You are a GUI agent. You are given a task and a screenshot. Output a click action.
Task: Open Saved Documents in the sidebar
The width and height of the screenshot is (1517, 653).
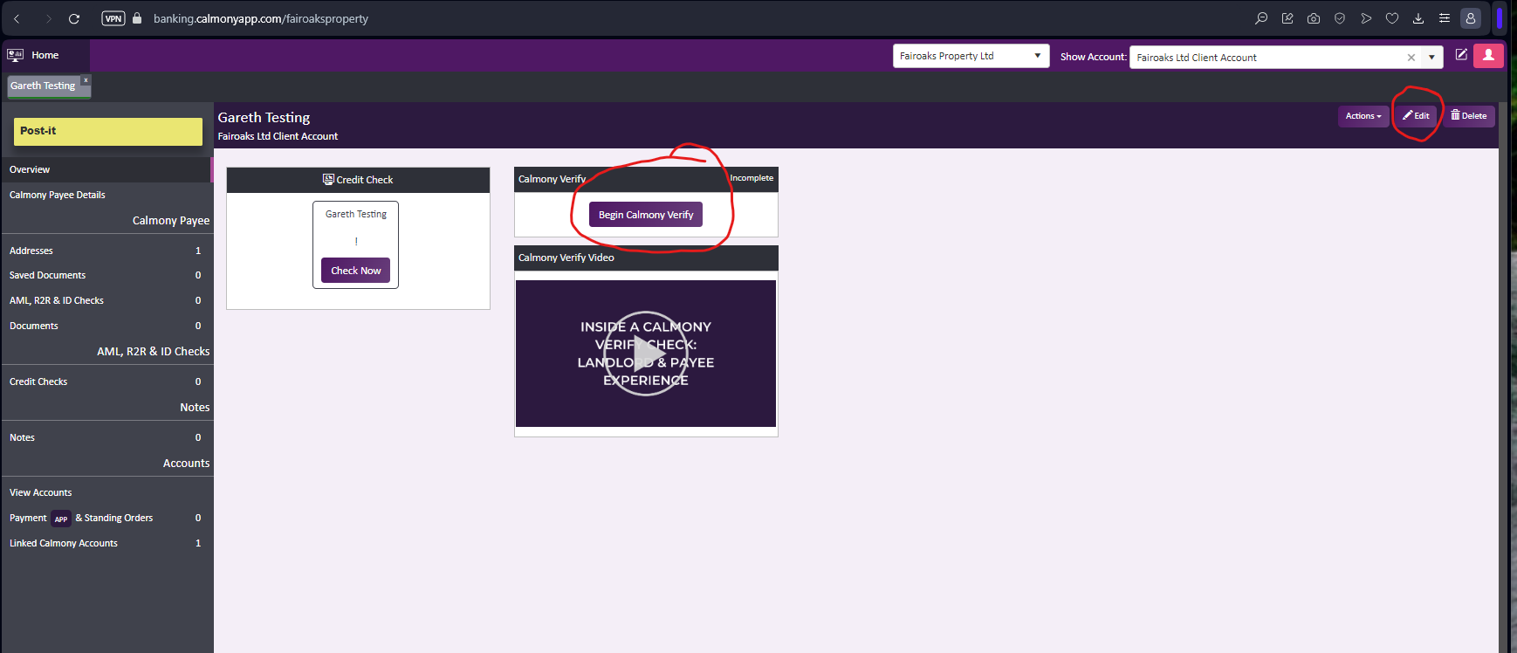click(48, 275)
